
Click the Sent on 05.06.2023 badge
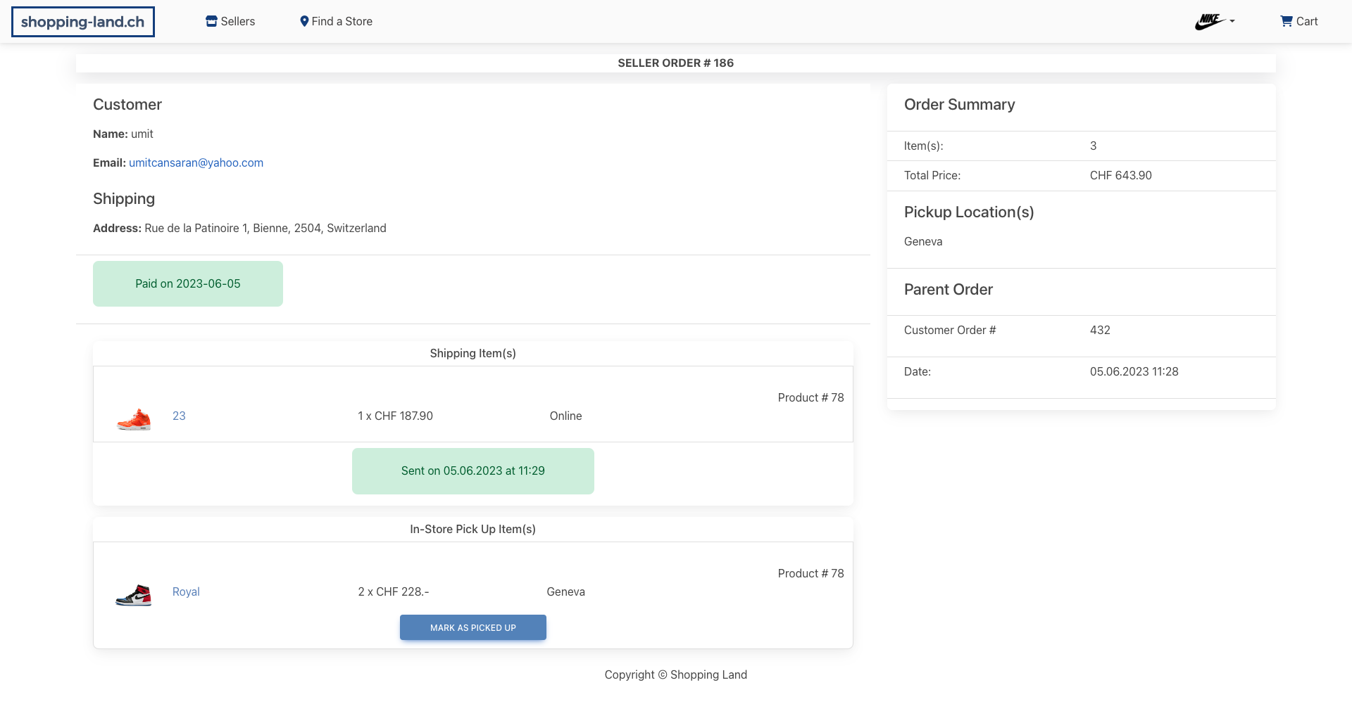click(x=472, y=471)
